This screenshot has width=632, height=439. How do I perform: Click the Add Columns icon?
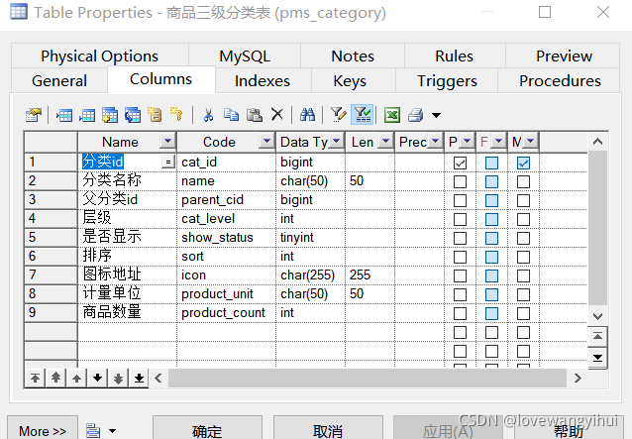click(110, 115)
